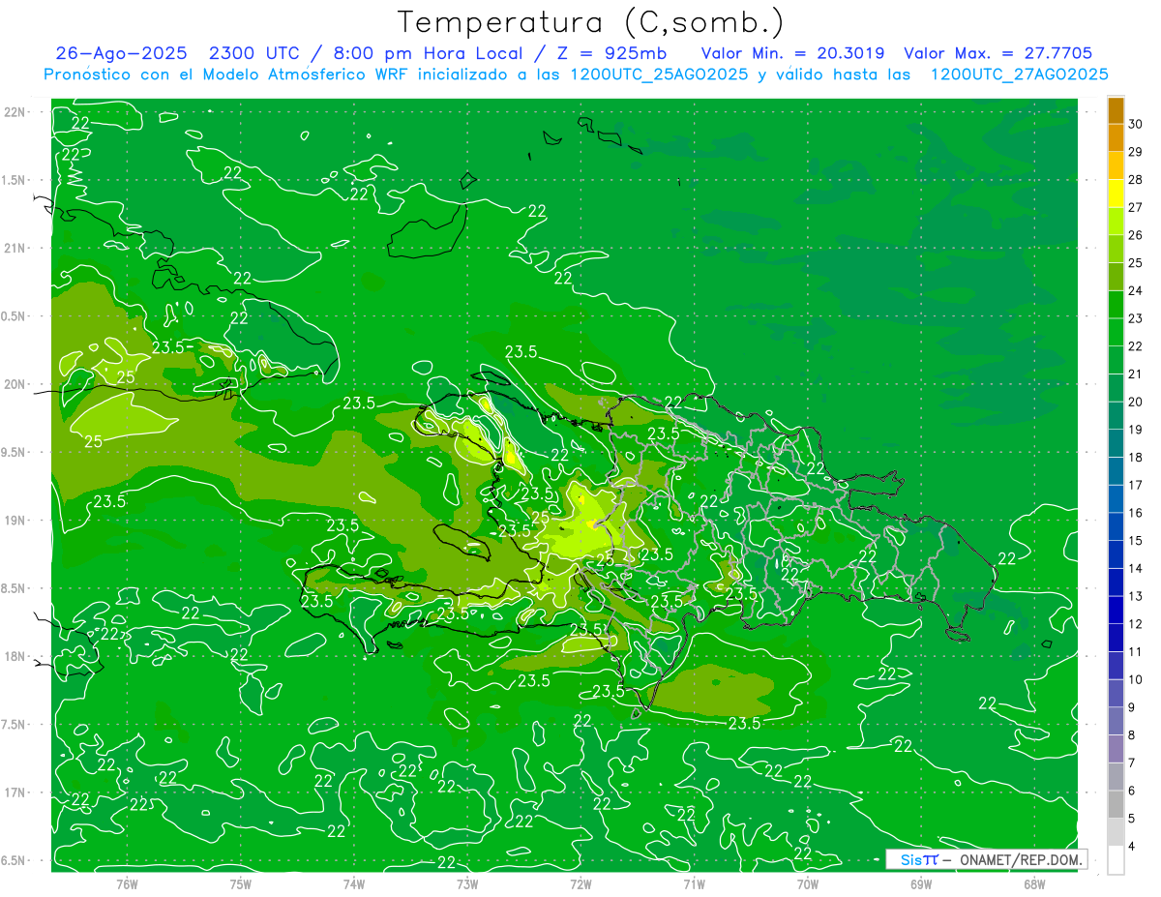Click the "21N" latitude axis label
1161x897 pixels.
click(x=14, y=249)
